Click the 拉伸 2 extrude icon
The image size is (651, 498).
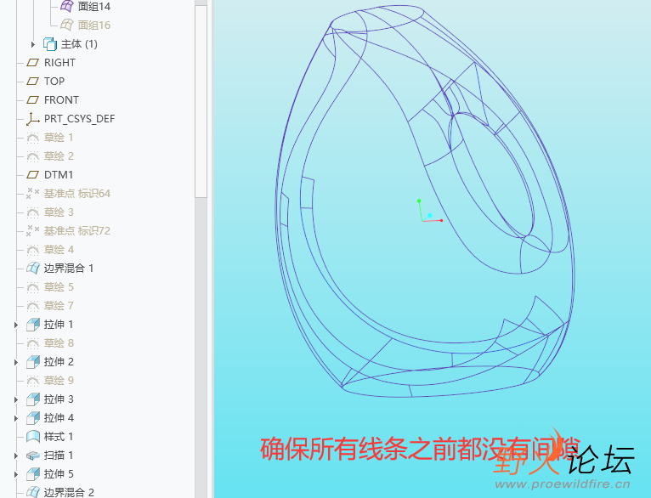(33, 362)
